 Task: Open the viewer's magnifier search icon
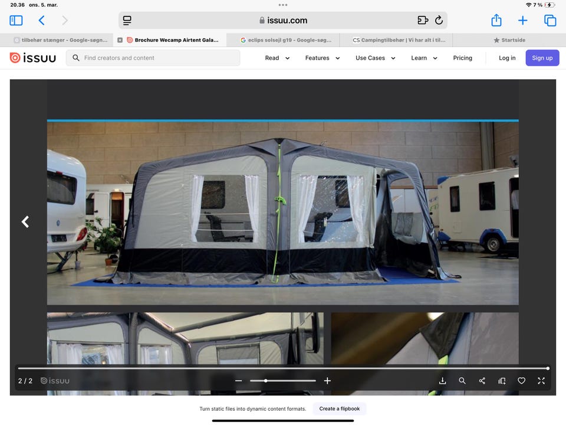coord(462,381)
